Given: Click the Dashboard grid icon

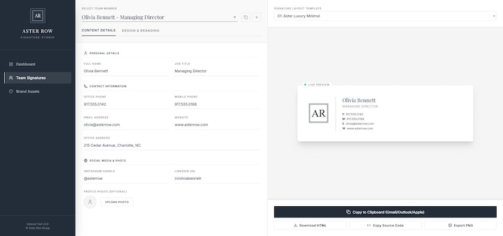Looking at the screenshot, I should [11, 65].
